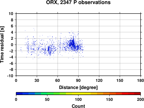
Task: Click the x-axis tick label '150'
Action: coord(120,80)
